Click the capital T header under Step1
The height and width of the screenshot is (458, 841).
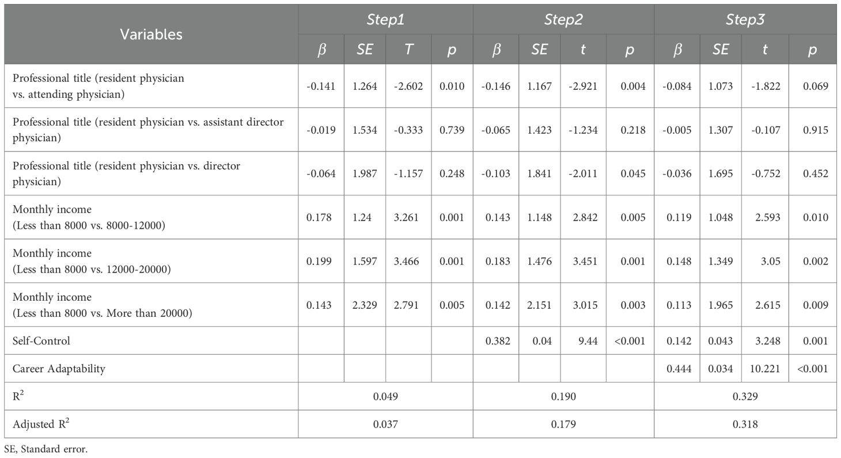409,50
